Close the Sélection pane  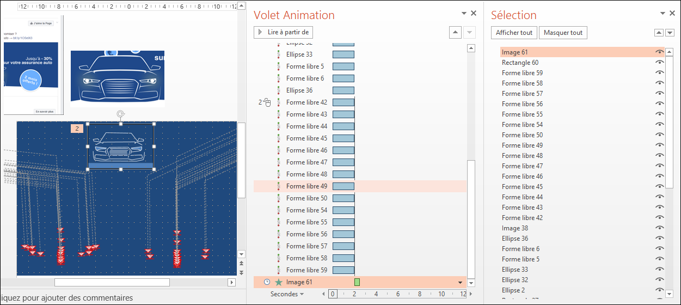tap(673, 13)
